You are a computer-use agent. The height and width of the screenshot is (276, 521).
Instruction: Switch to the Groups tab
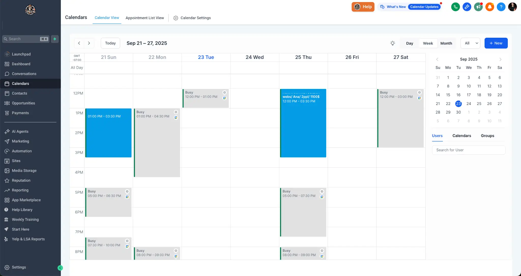(487, 136)
